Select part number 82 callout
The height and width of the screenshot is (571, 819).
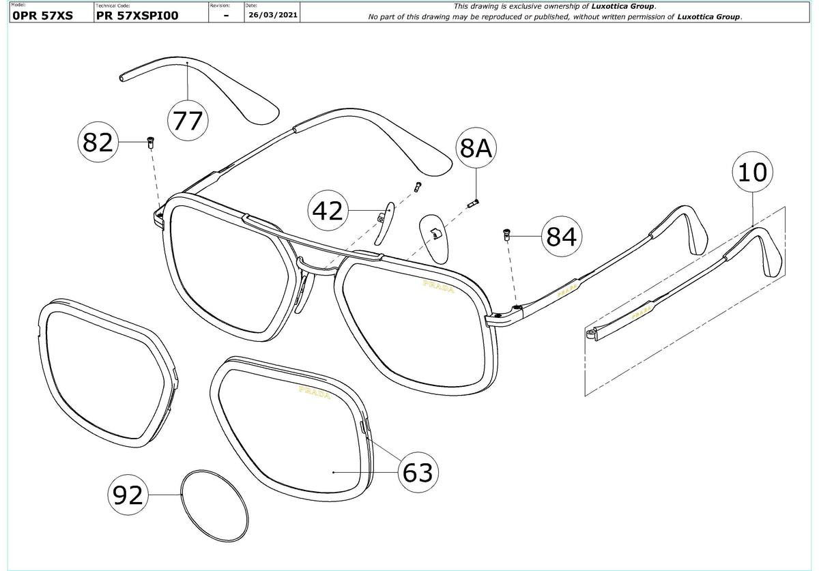[x=97, y=142]
